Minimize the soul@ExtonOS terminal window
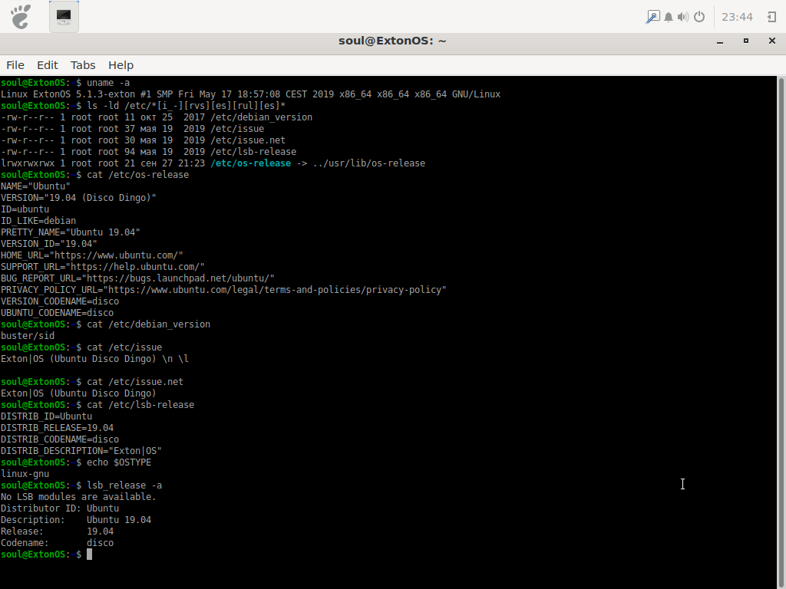This screenshot has height=589, width=786. click(720, 41)
